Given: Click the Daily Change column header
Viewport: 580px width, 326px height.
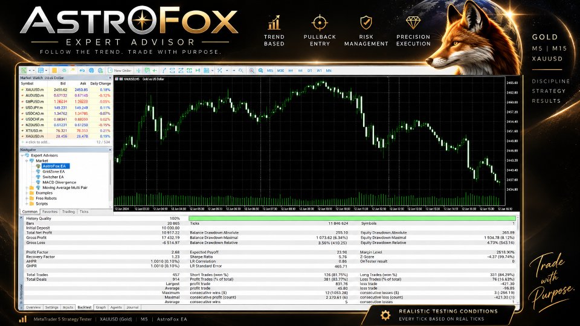Looking at the screenshot, I should [x=100, y=83].
